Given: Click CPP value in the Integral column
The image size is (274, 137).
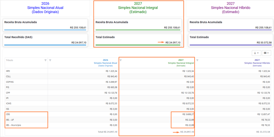Looking at the screenshot, I should point(187,93).
